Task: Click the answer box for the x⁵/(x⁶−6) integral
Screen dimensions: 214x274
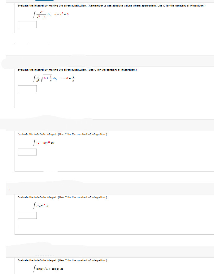Action: (x=27, y=24)
